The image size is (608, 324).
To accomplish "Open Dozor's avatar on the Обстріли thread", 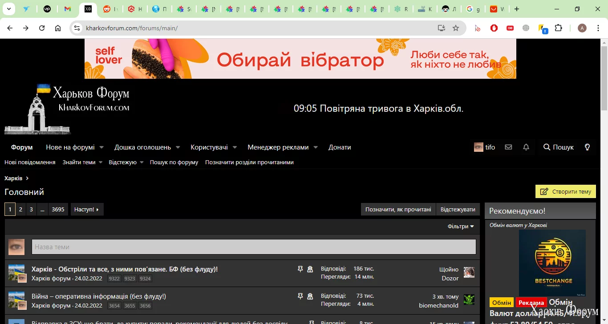I will [x=469, y=272].
